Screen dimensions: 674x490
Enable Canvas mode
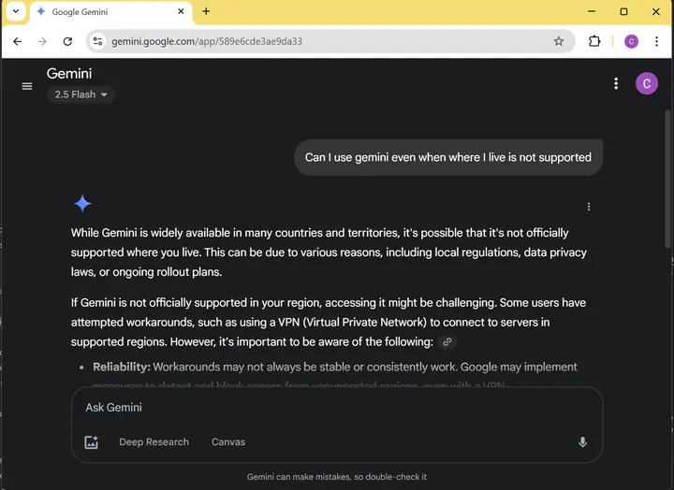228,442
